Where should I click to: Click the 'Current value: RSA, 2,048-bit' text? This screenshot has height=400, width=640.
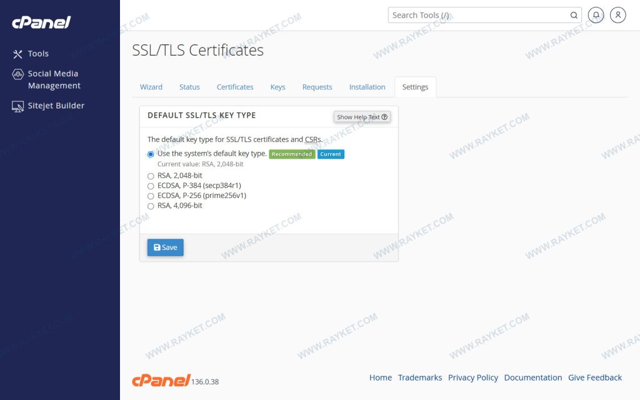201,164
